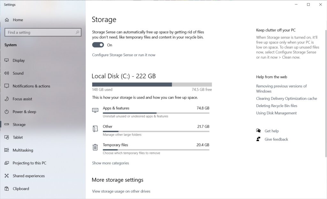327x199 pixels.
Task: Click the Display monitor icon
Action: [7, 60]
